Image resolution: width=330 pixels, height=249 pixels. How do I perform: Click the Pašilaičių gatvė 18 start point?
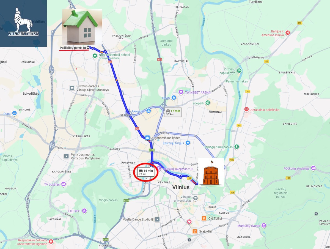88,48
